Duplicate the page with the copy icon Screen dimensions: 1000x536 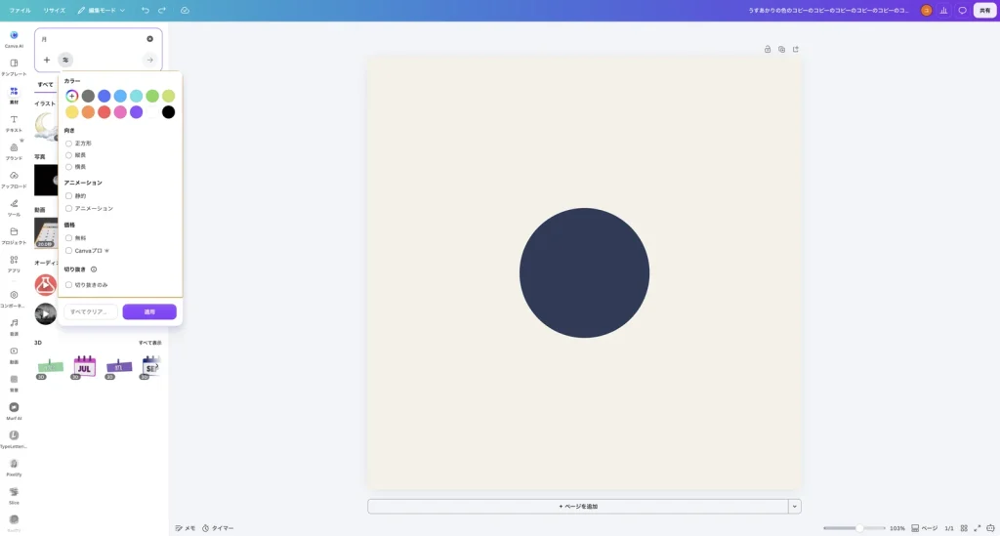tap(781, 49)
